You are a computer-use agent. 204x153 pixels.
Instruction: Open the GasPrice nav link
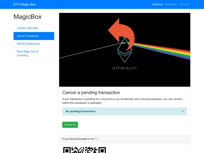tap(157, 5)
